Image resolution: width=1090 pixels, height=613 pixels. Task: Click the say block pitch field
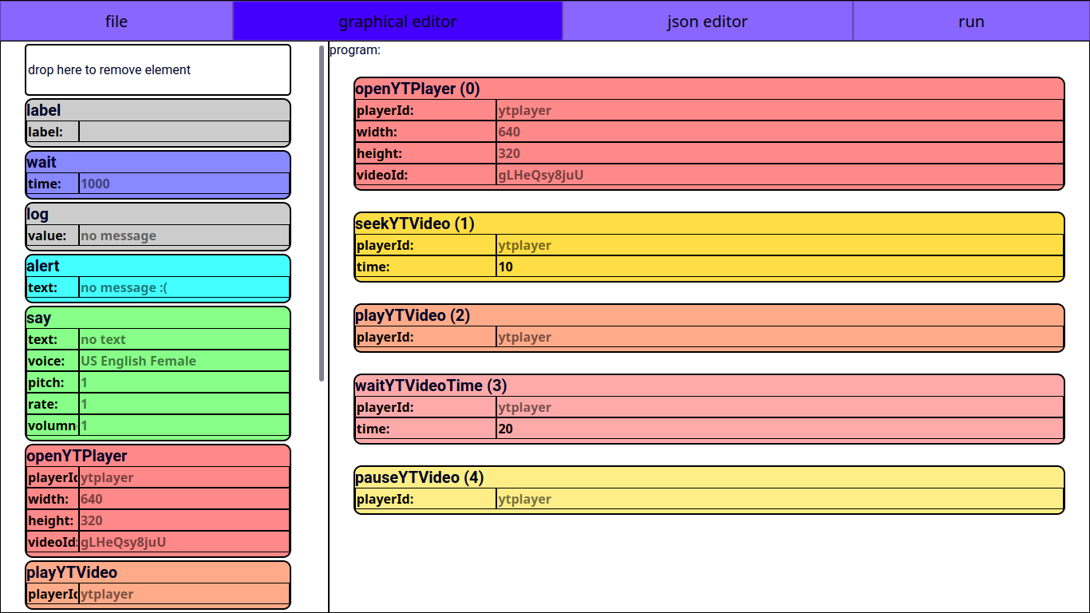click(184, 383)
